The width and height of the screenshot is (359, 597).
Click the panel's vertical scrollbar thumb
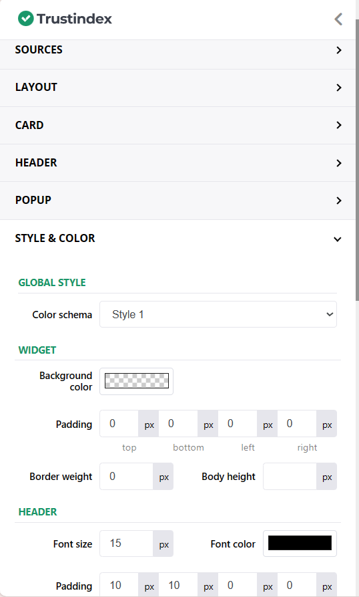click(x=357, y=160)
